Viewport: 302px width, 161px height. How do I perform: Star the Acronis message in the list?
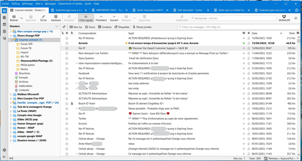[x=67, y=43]
